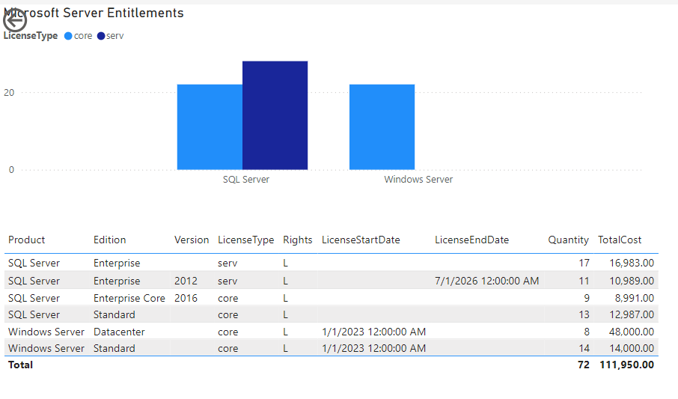Select the Windows Server Datacenter row
This screenshot has height=399, width=678.
click(119, 332)
